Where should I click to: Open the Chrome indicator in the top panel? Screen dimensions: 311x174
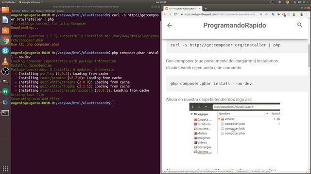coord(287,2)
